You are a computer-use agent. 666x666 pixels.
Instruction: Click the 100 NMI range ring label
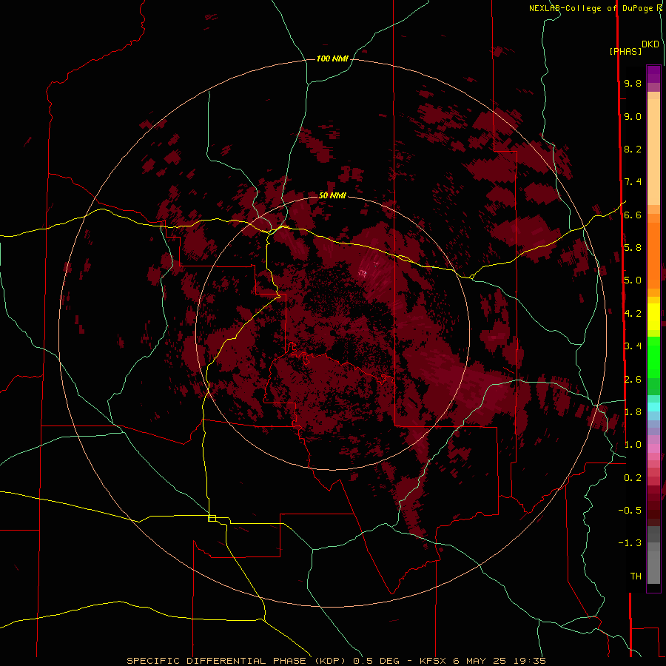click(332, 58)
